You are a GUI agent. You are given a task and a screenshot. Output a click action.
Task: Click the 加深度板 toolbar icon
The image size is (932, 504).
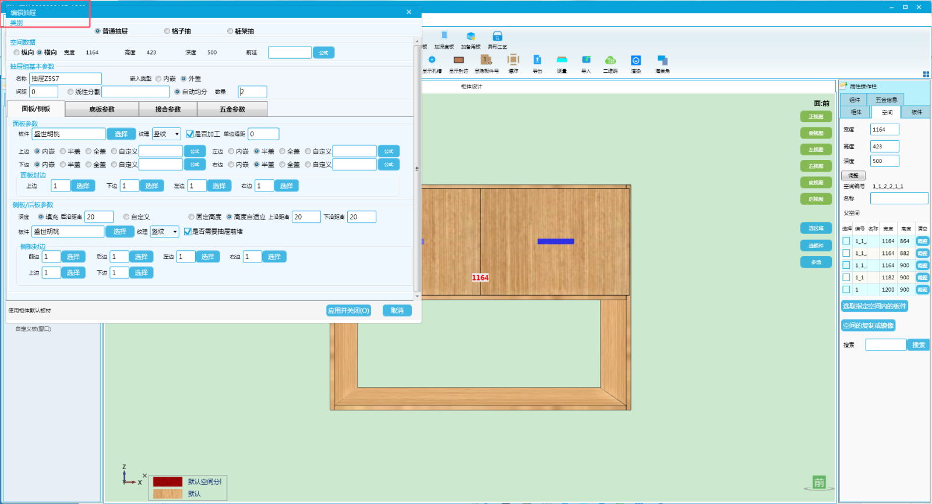(x=444, y=36)
